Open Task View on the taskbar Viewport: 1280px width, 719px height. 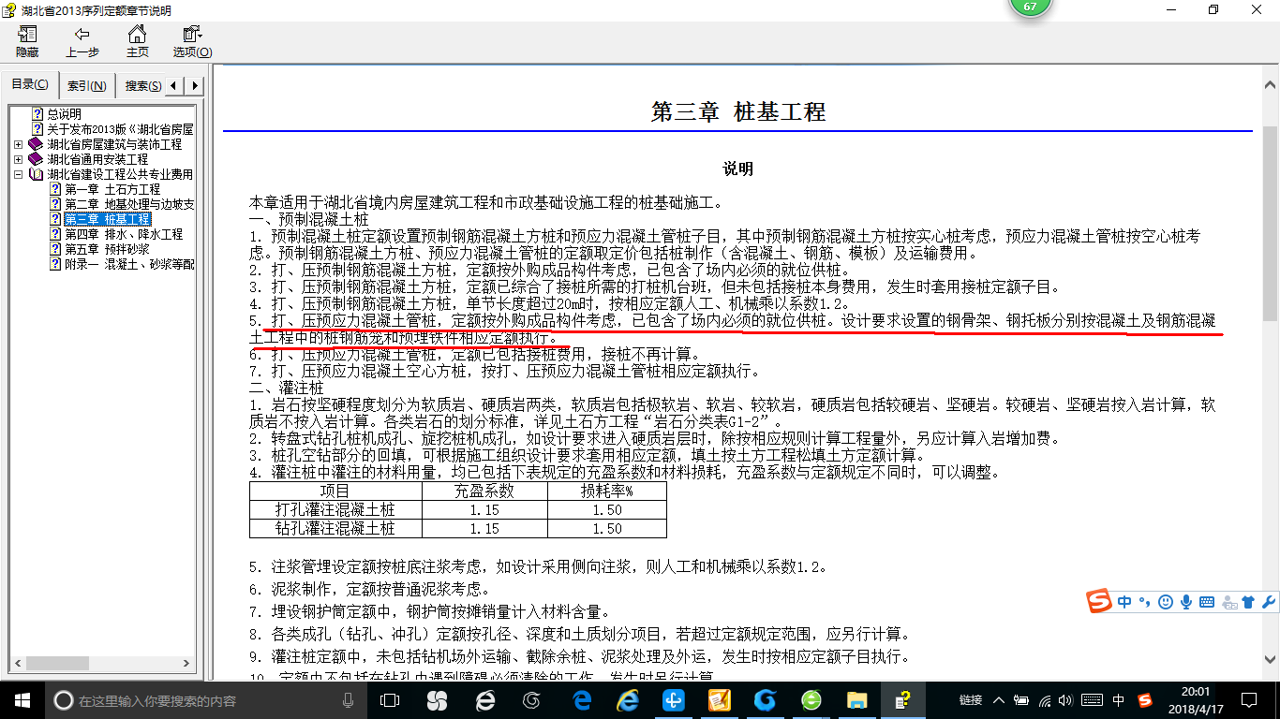[390, 700]
